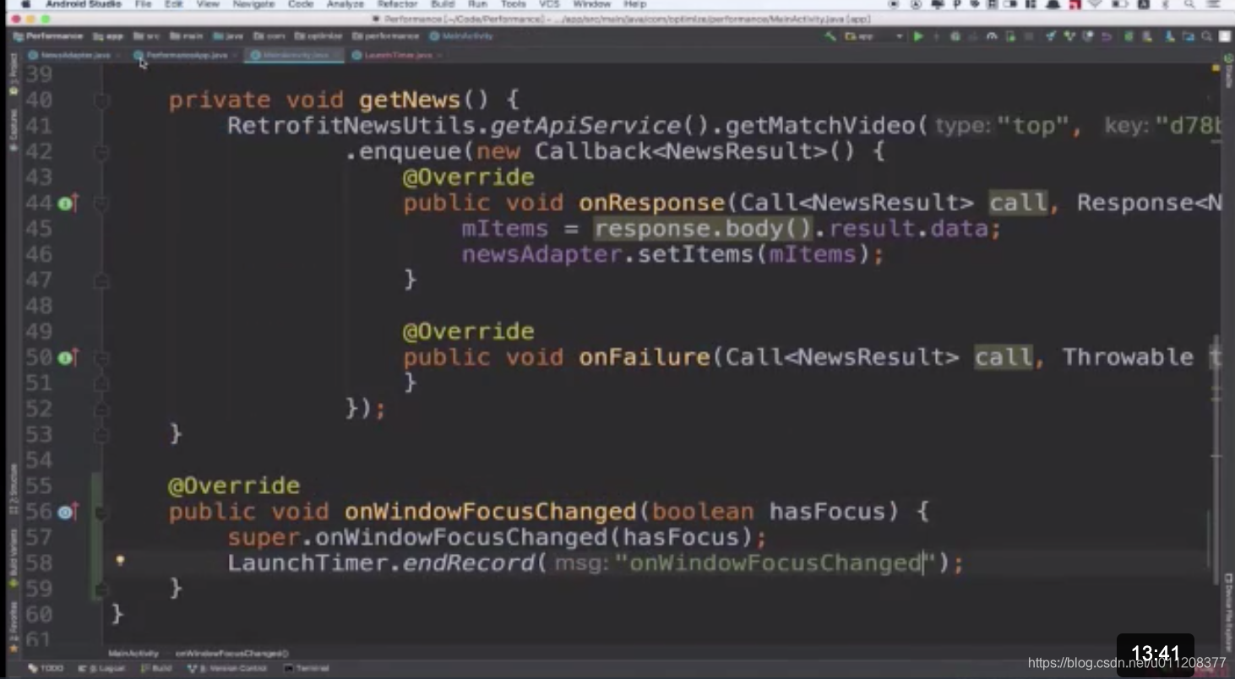
Task: Open the File menu
Action: (143, 4)
